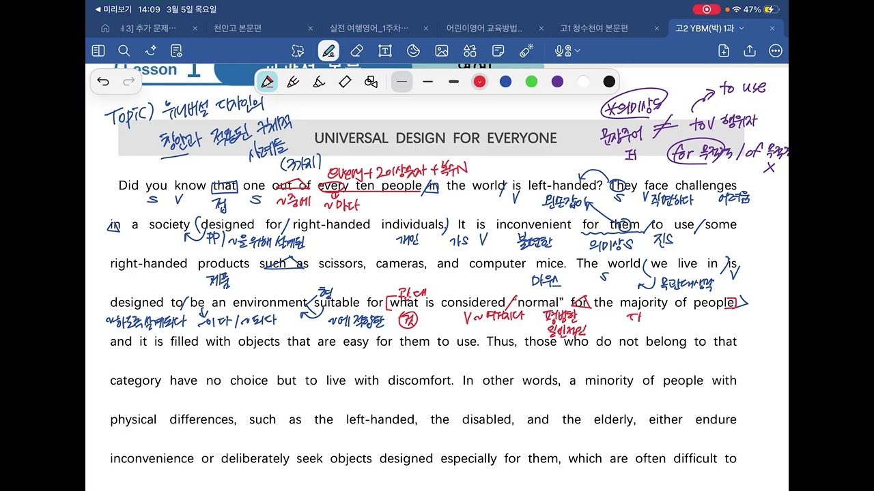The image size is (874, 491).
Task: Go back to 미리보기 app
Action: coord(113,10)
